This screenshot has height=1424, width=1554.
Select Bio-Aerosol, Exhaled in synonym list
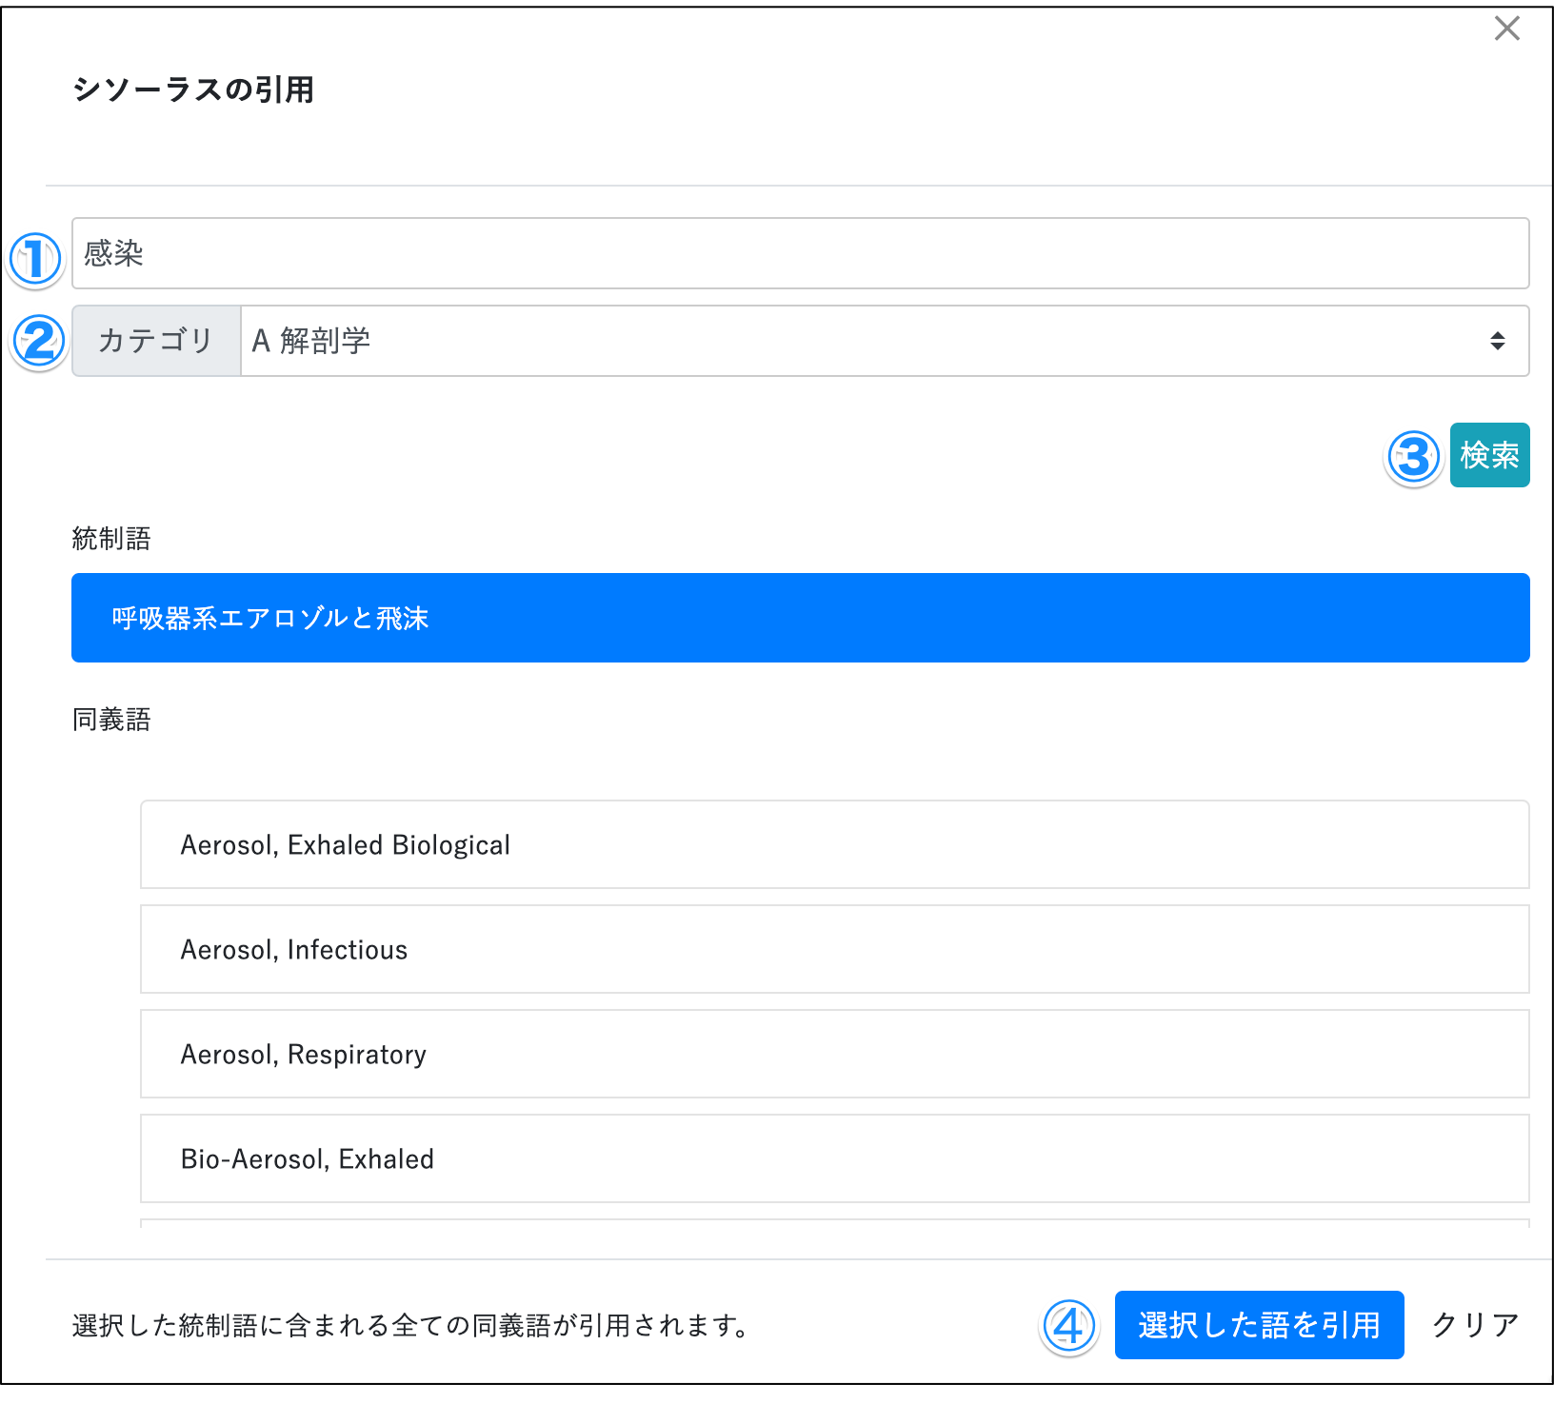pyautogui.click(x=834, y=1158)
